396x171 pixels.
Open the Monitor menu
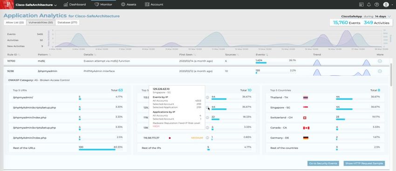tap(103, 5)
